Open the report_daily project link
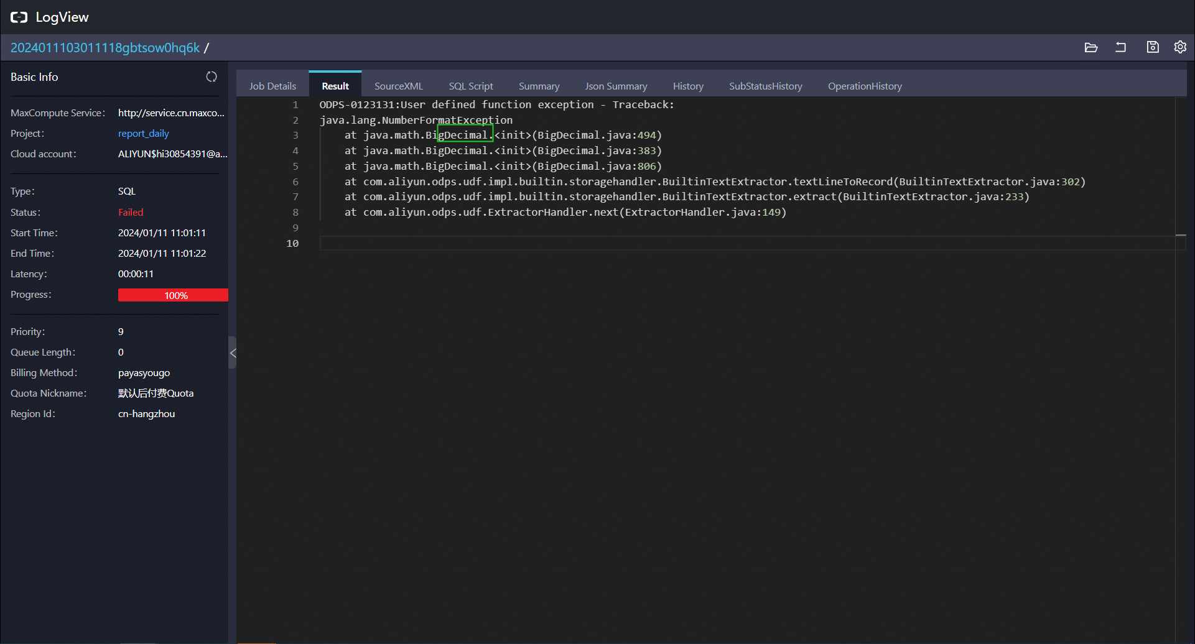 tap(144, 134)
